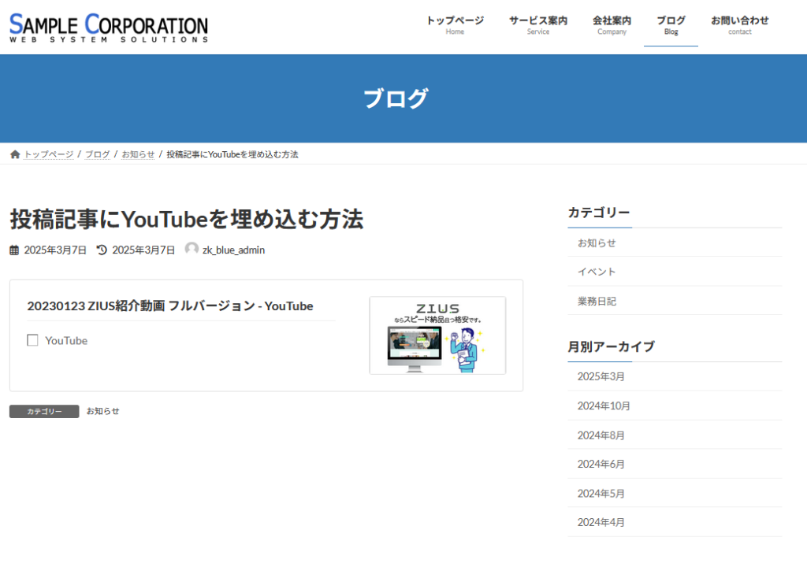Click the Sample Corporation logo
The height and width of the screenshot is (574, 807).
click(109, 28)
